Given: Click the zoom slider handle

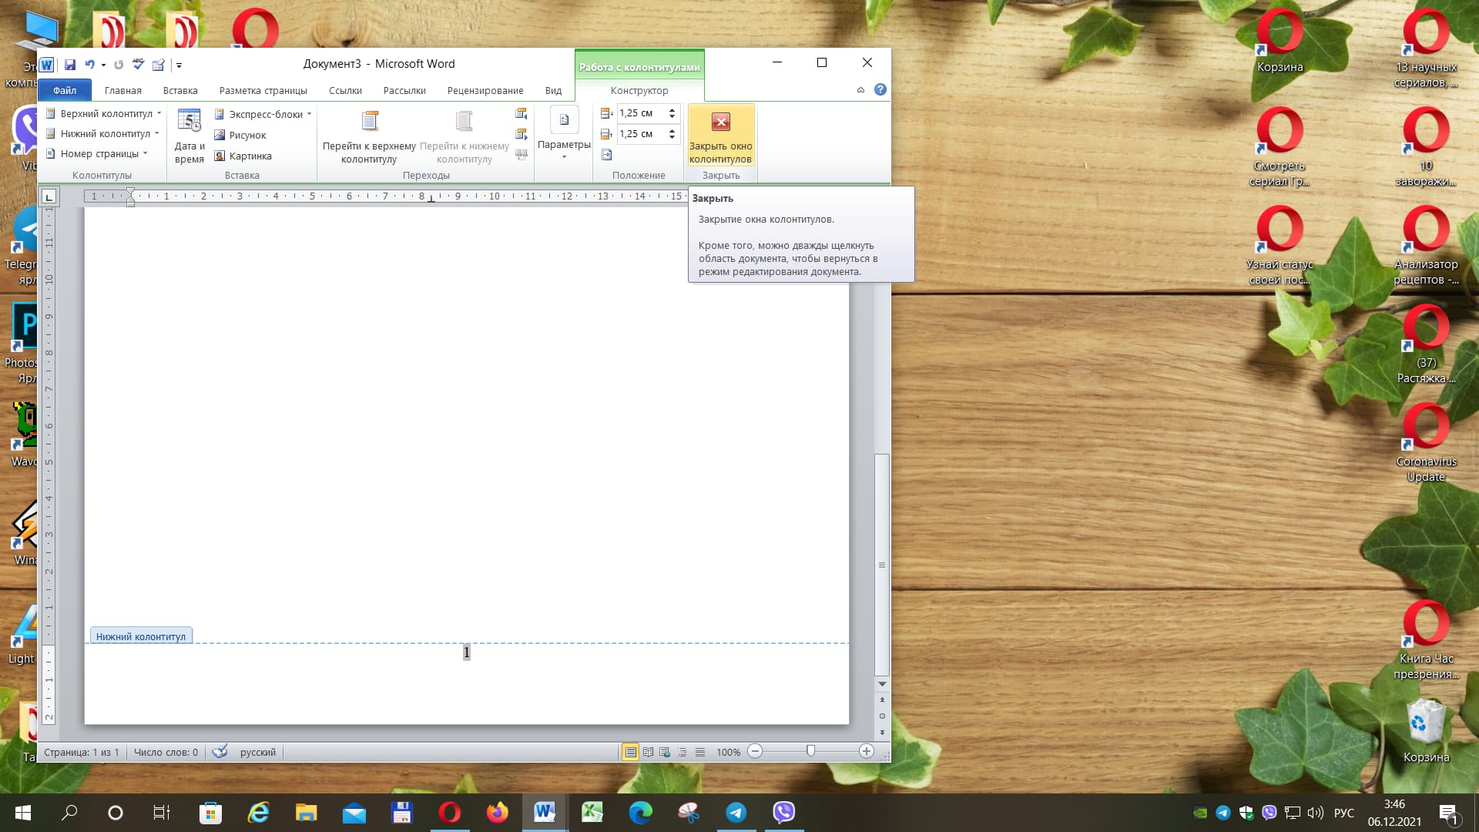Looking at the screenshot, I should [x=810, y=751].
